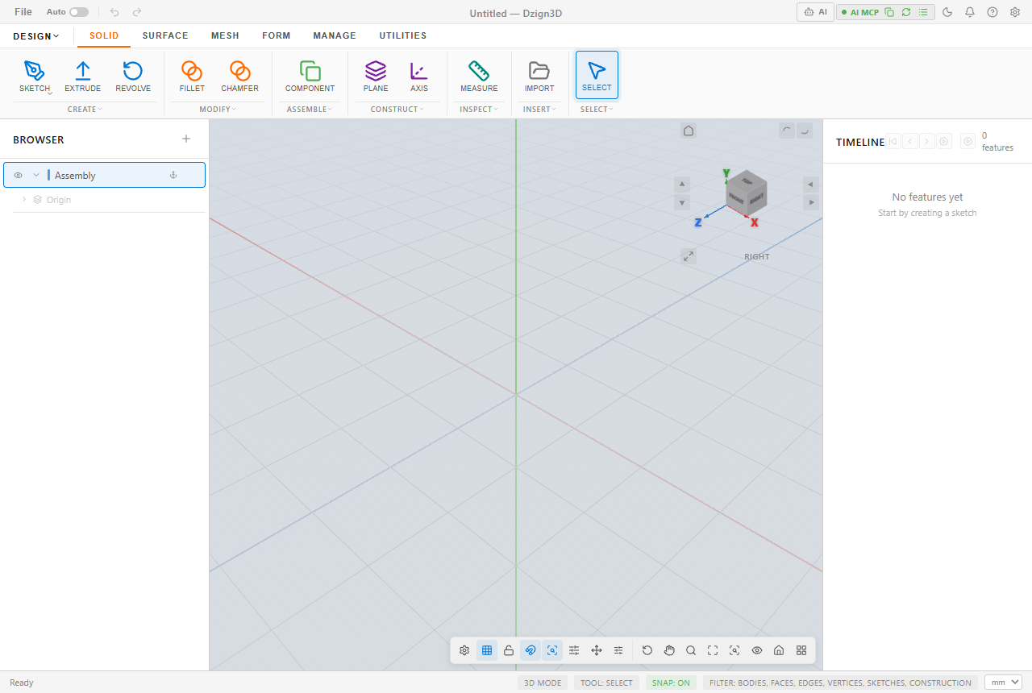1032x693 pixels.
Task: Click the Redo arrow in title bar
Action: coord(137,12)
